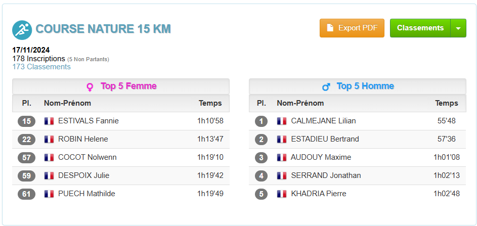This screenshot has height=226, width=477.
Task: Click the rank badge 1 in men's table
Action: [x=261, y=121]
